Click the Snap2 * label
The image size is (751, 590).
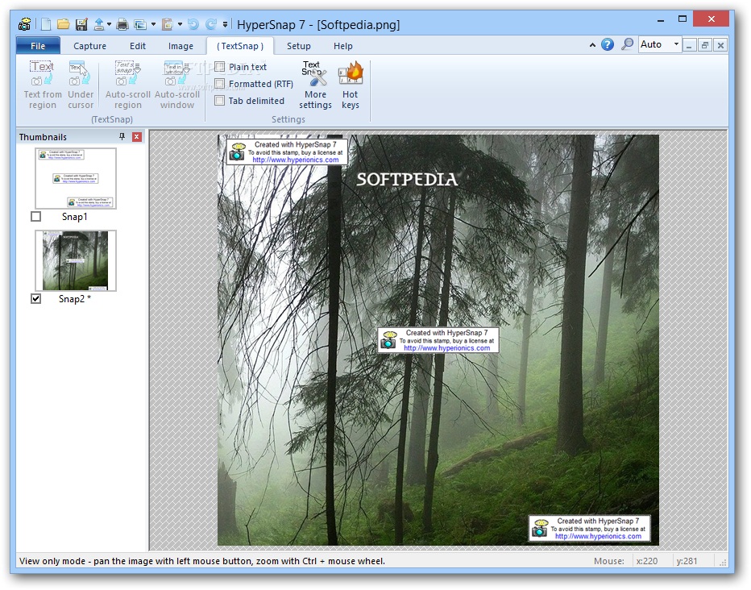(75, 299)
